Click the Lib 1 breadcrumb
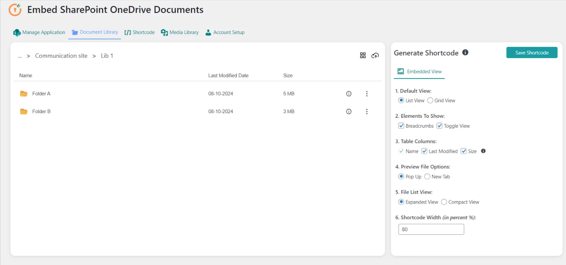The width and height of the screenshot is (566, 265). click(107, 56)
